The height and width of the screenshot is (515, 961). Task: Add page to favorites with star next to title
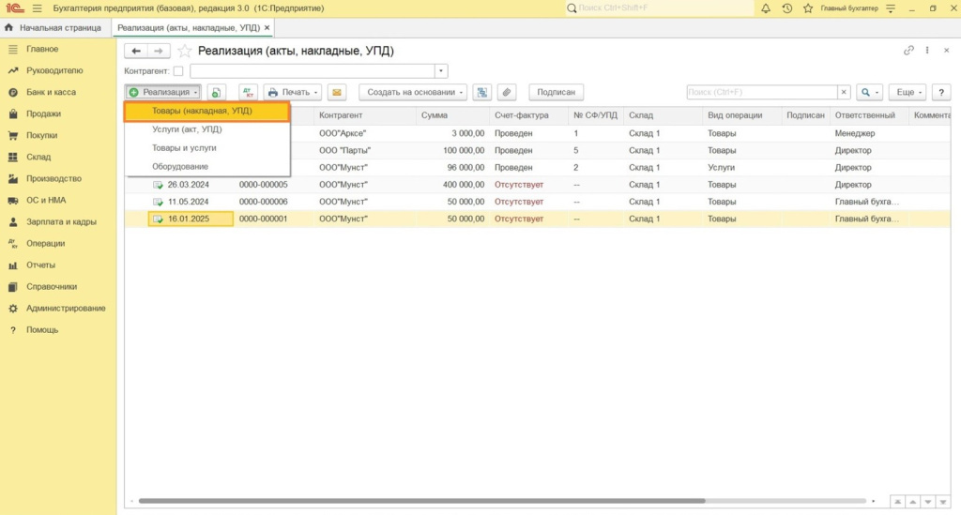point(185,51)
